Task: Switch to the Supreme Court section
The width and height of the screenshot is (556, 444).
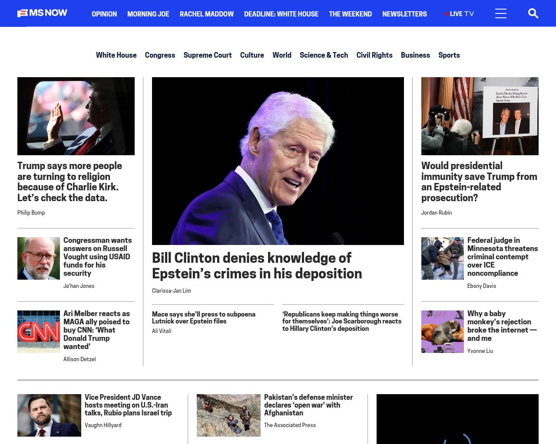Action: point(207,55)
